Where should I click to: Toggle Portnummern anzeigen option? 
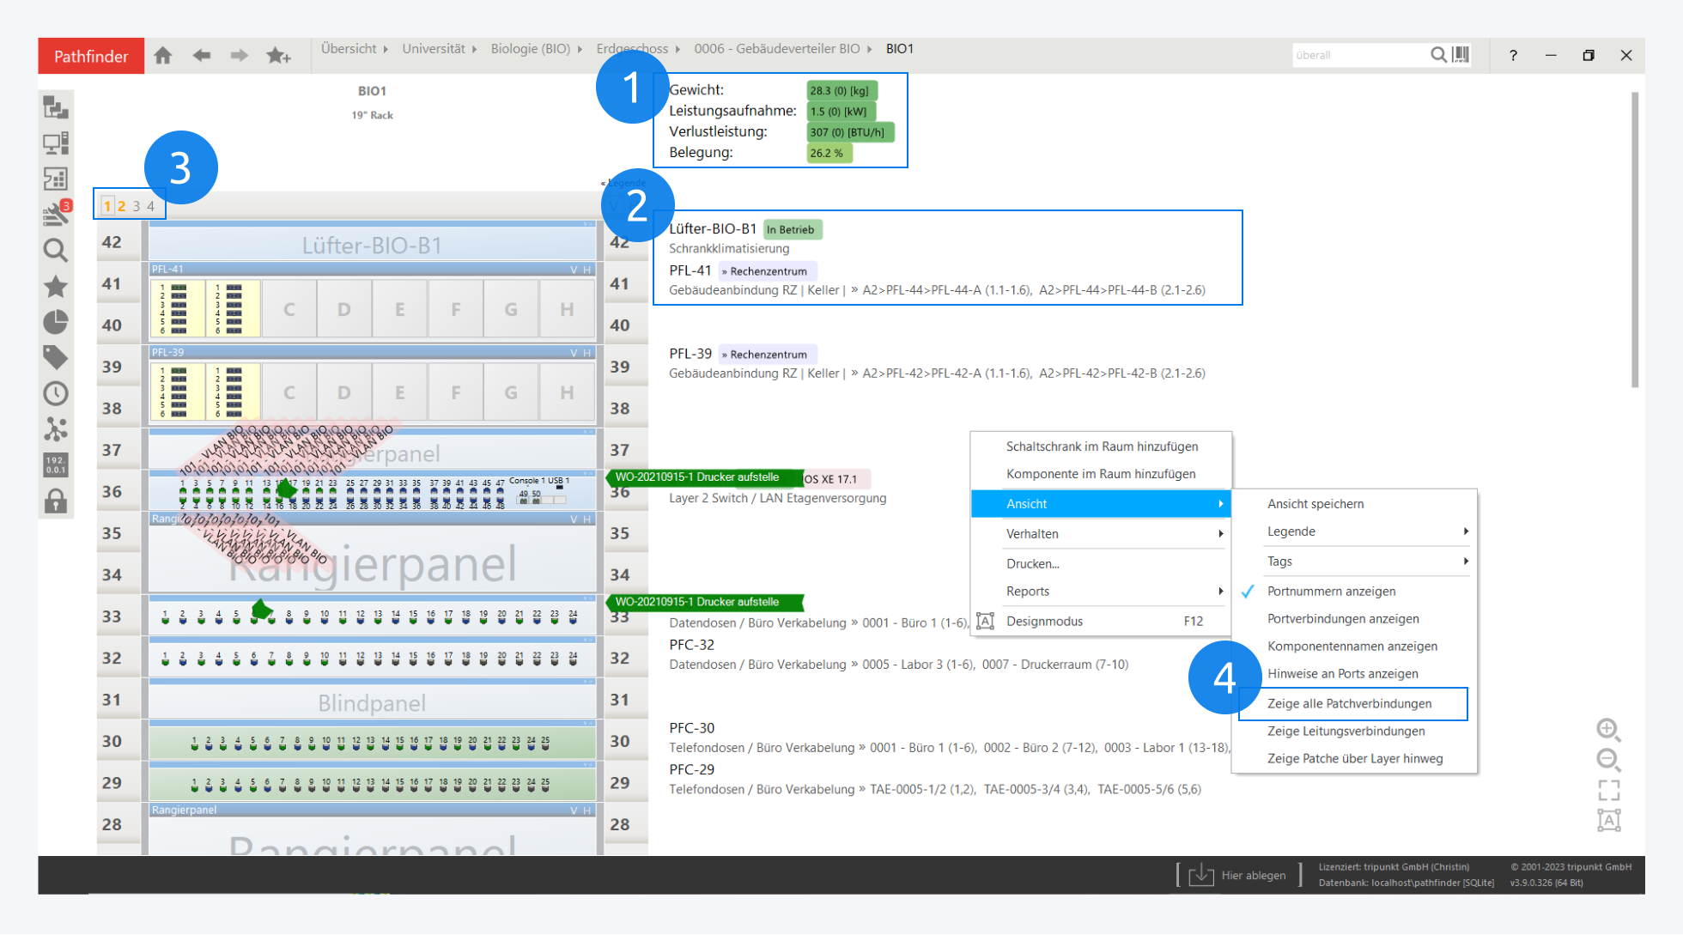point(1331,592)
